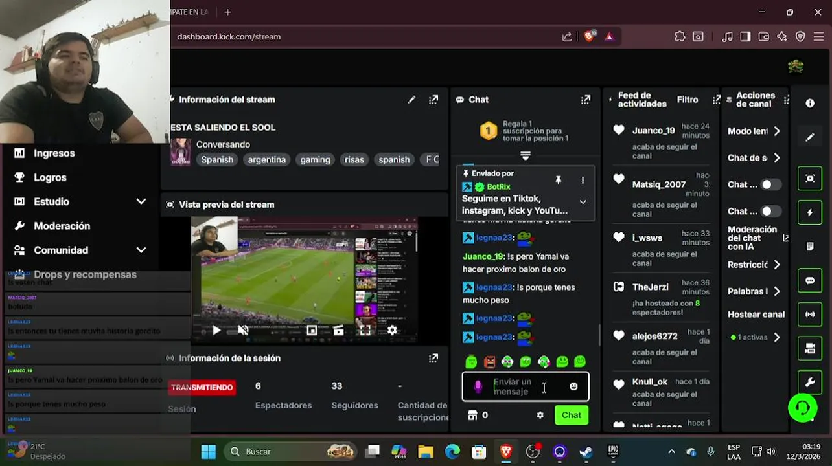Toggle the second Chat switch in Acciones de canal
The image size is (832, 466).
point(771,211)
